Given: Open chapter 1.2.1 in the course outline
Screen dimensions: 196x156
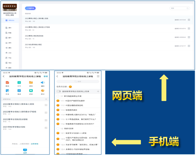Looking at the screenshot, I should 78,133.
